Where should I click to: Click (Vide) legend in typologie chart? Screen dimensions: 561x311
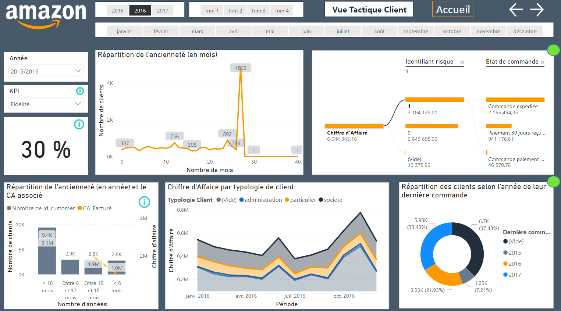227,200
